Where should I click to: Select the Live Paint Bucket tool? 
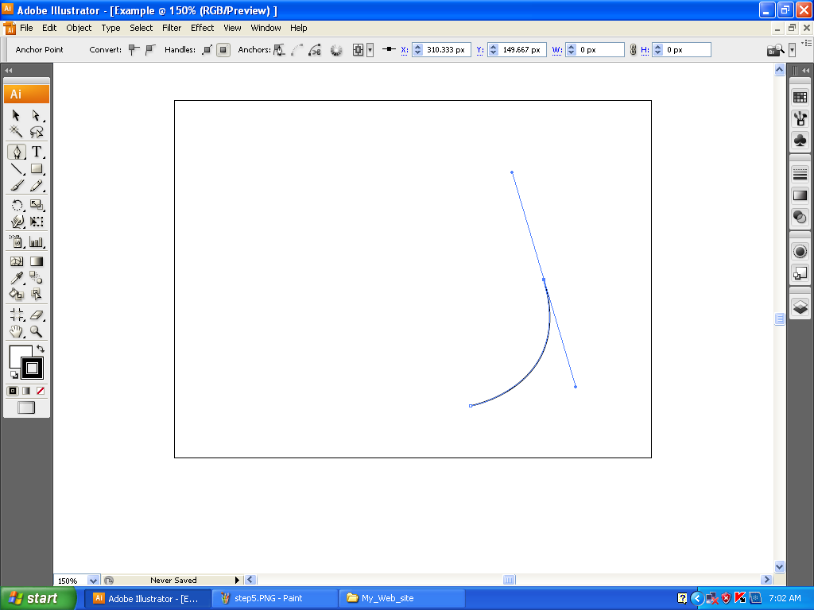pyautogui.click(x=16, y=295)
